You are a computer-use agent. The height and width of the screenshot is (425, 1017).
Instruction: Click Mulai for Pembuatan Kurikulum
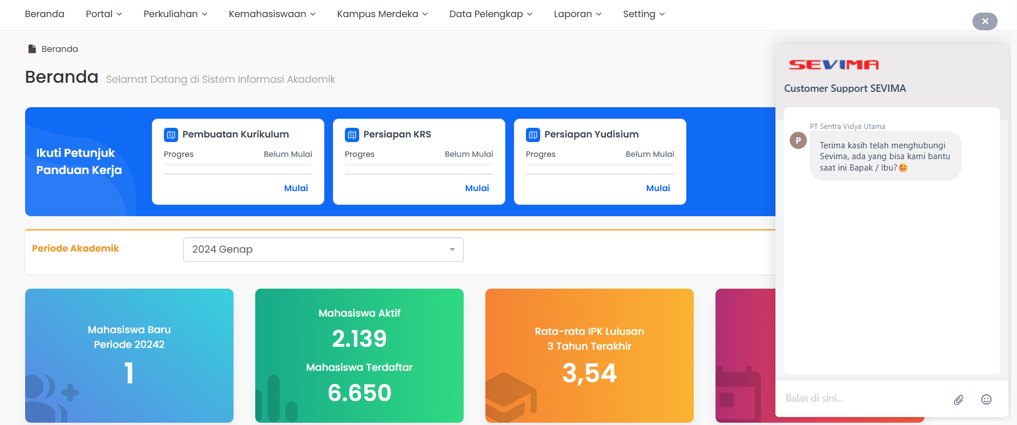(296, 188)
